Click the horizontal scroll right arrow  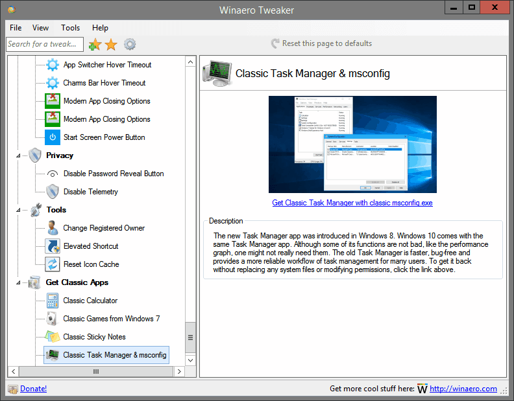179,372
